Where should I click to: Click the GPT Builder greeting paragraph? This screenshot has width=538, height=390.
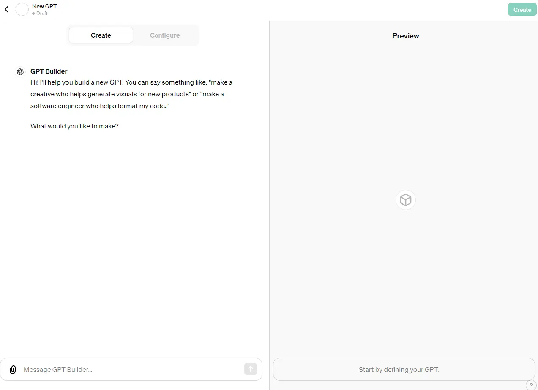131,94
